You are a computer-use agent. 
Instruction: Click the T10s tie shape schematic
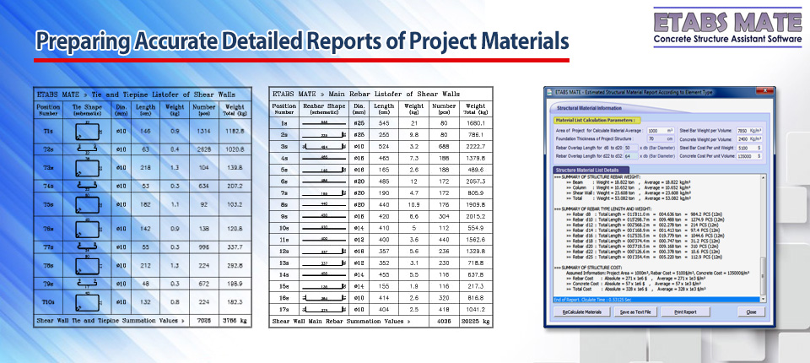pyautogui.click(x=87, y=301)
